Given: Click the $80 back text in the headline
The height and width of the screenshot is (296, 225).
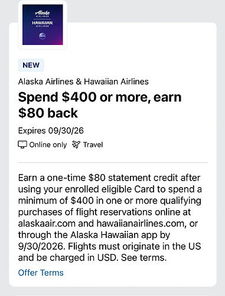Looking at the screenshot, I should (x=48, y=113).
